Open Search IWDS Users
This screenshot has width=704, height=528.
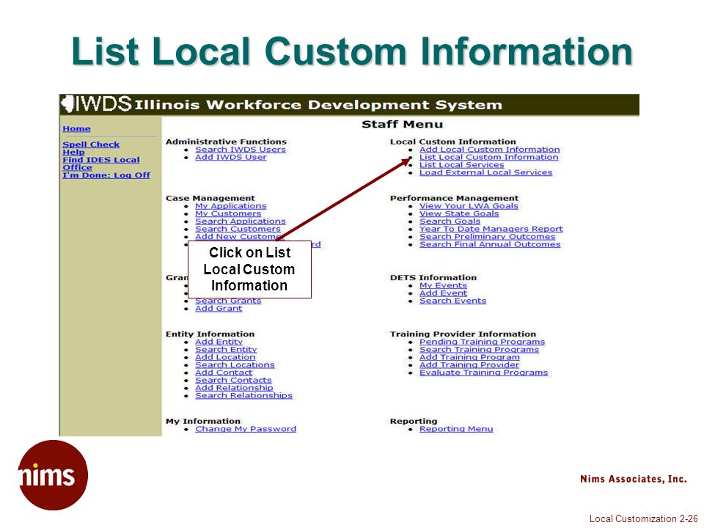(x=241, y=150)
